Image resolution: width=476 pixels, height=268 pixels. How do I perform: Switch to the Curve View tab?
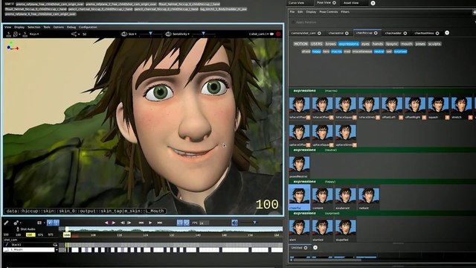tap(296, 3)
